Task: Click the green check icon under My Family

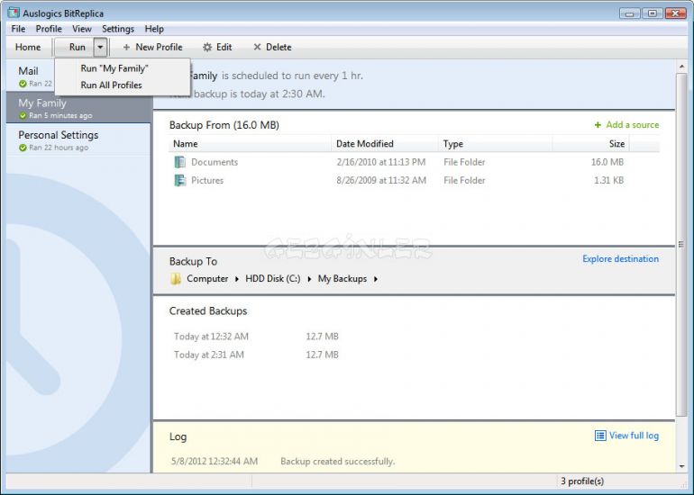Action: coord(23,116)
